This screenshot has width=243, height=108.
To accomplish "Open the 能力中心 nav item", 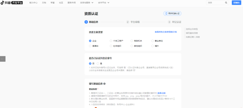I will coord(33,3).
